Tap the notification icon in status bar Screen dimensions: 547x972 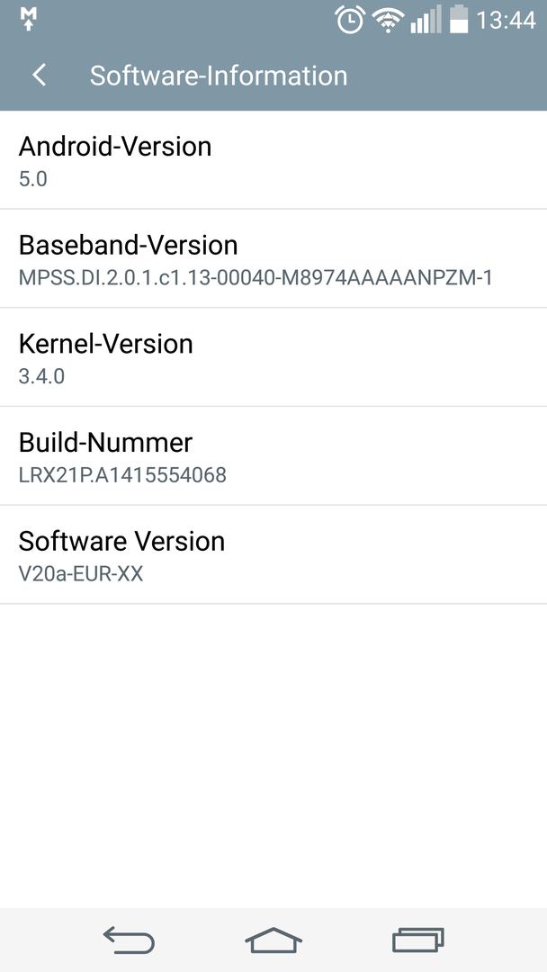[x=29, y=19]
